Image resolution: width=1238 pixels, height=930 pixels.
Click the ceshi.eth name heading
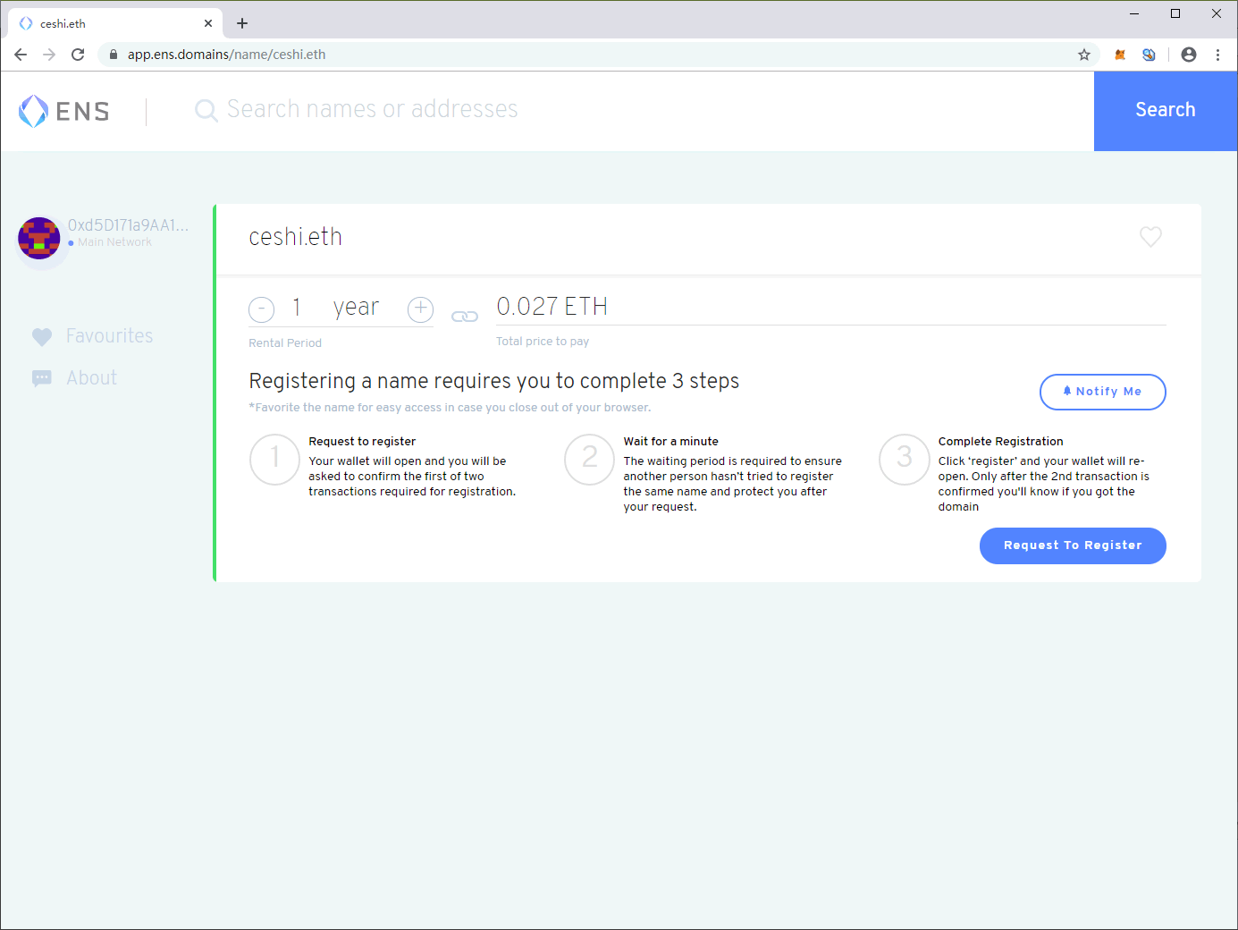pos(295,237)
